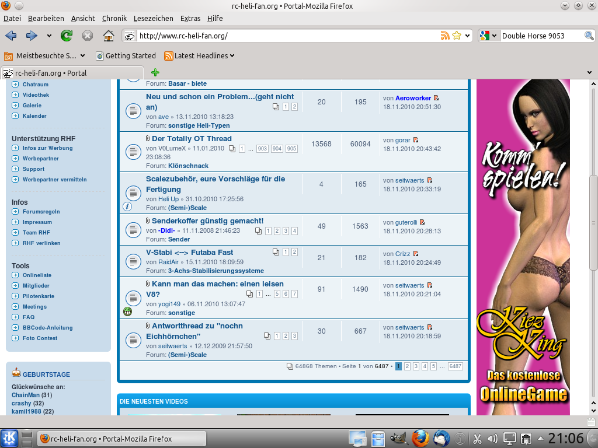Bookmark page with the star icon

[457, 36]
